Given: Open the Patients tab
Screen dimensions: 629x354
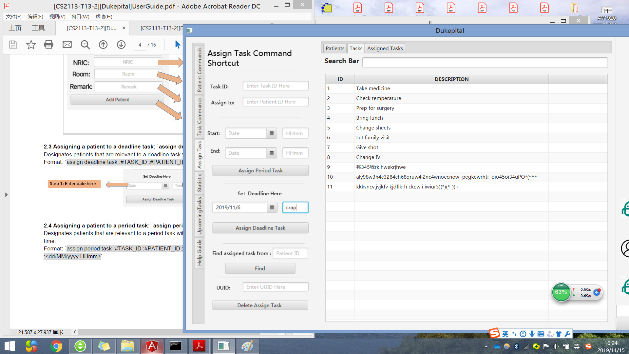Looking at the screenshot, I should tap(335, 48).
